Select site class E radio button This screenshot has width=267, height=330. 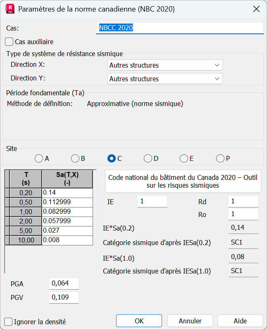[x=184, y=158]
